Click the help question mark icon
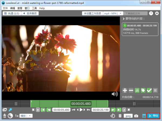 (x=151, y=13)
